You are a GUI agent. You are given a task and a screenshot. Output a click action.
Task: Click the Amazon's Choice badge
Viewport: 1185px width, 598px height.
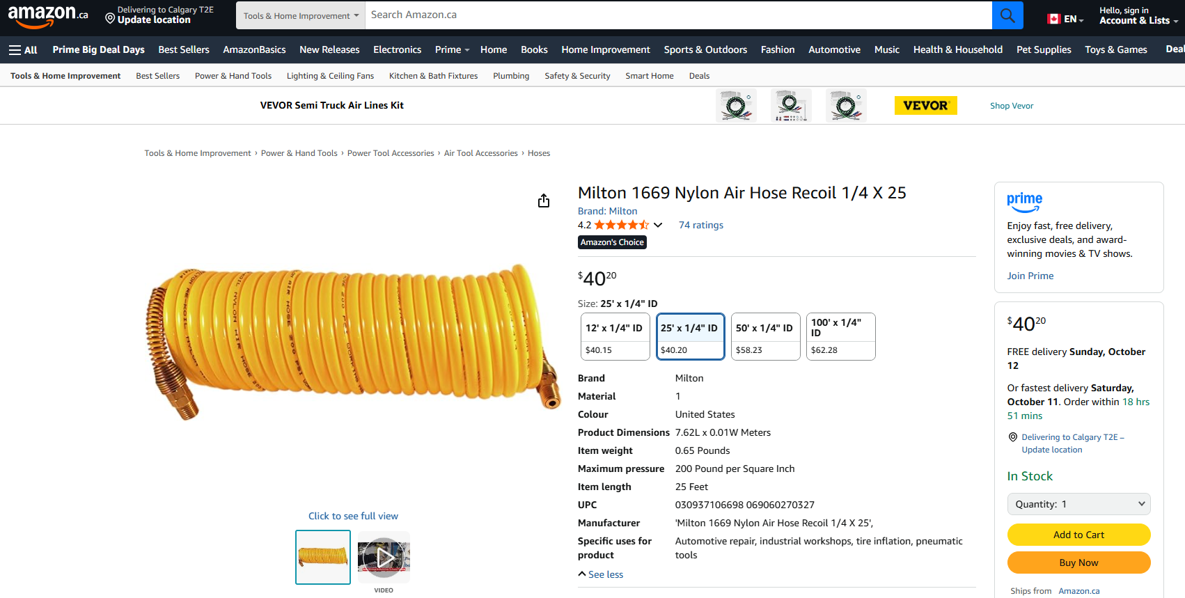[x=612, y=242]
